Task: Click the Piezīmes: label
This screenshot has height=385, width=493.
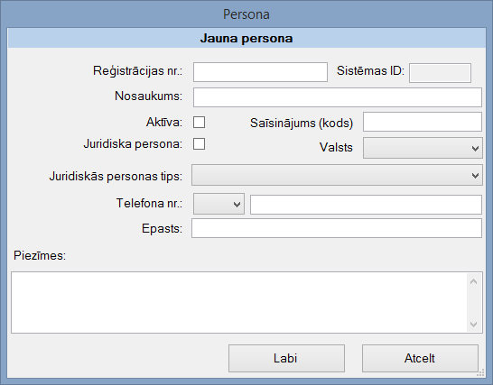Action: (40, 256)
